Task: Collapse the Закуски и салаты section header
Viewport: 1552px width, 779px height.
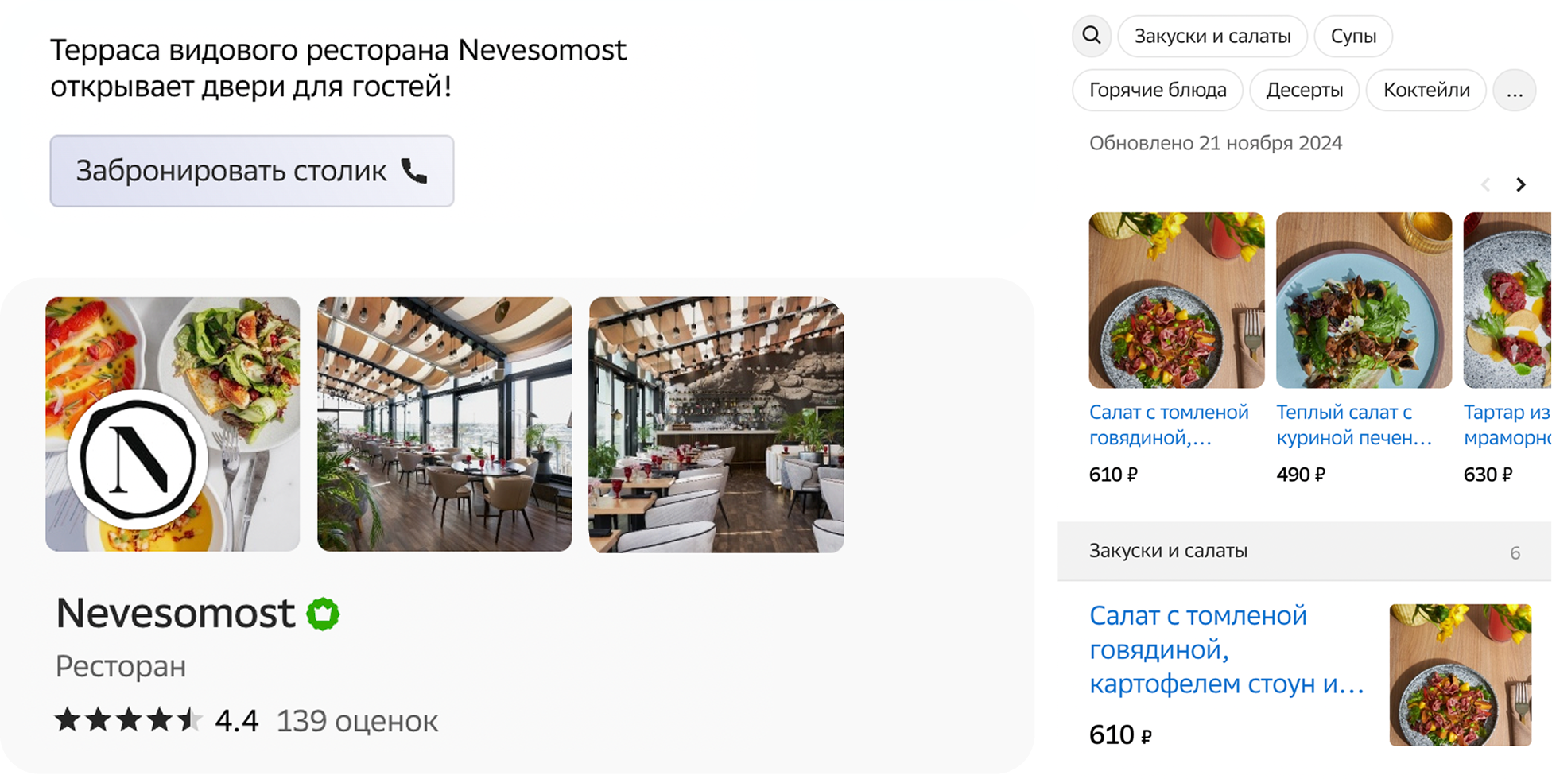Action: (x=1304, y=551)
